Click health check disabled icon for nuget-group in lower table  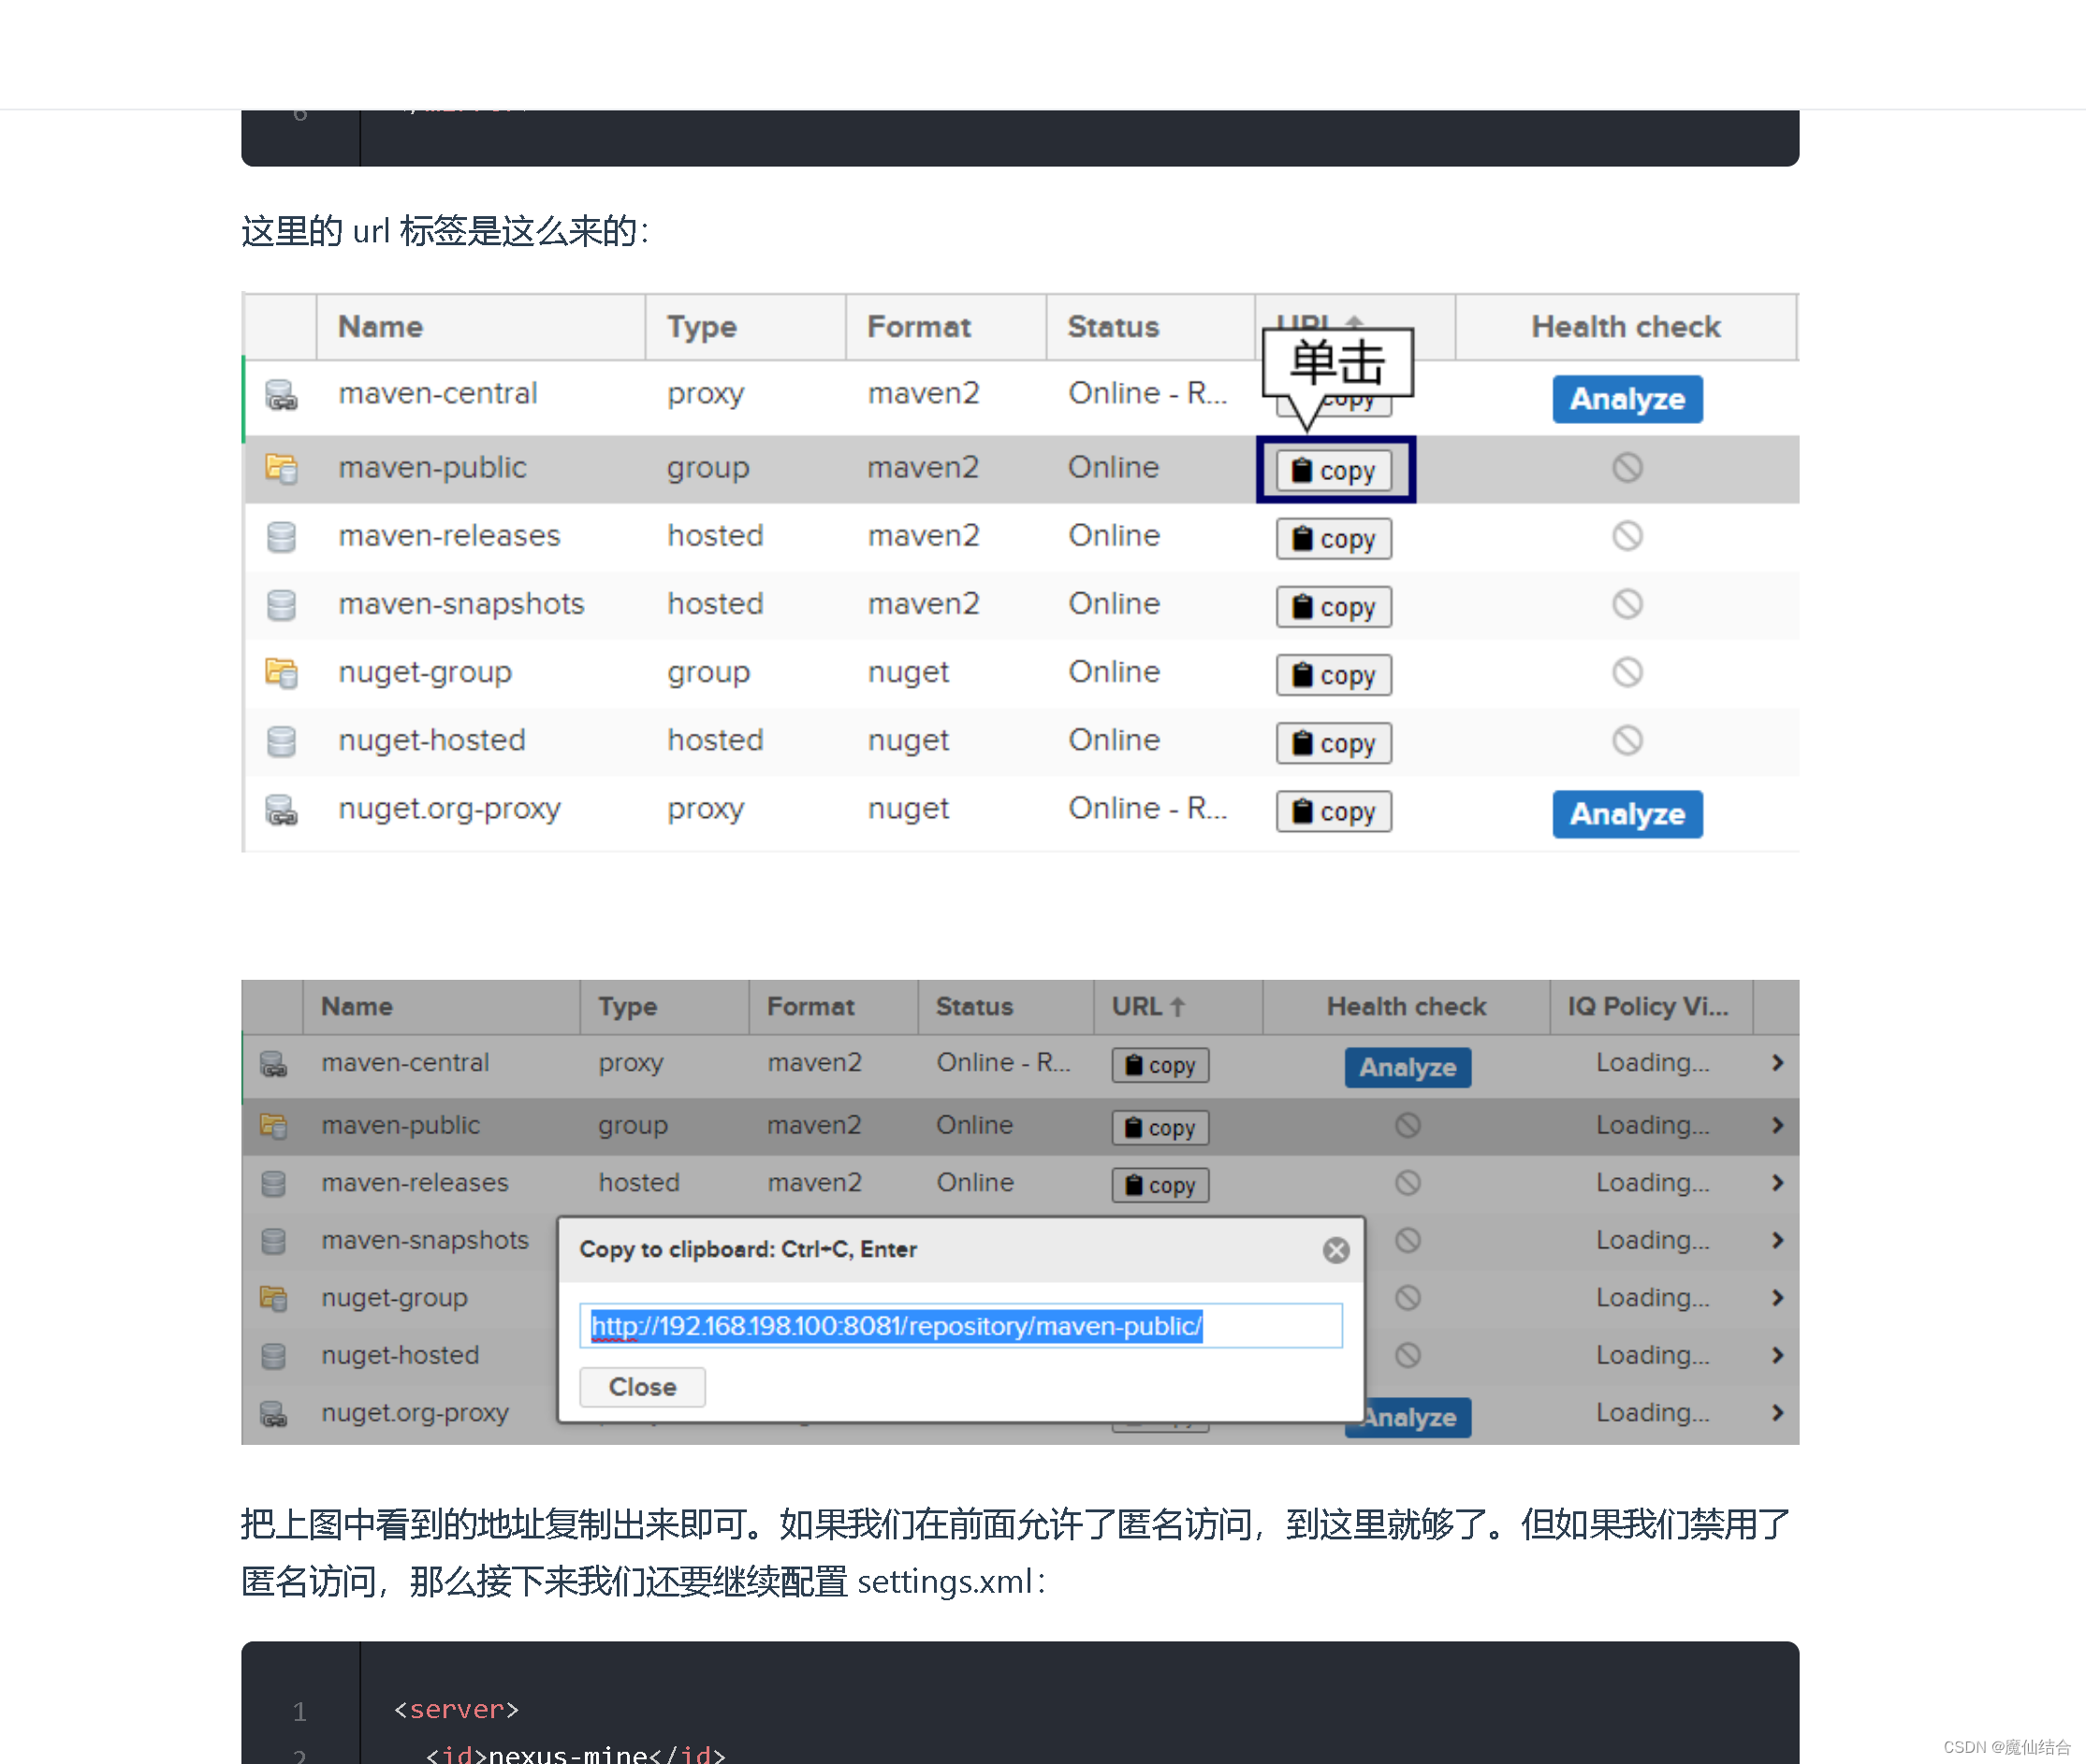pyautogui.click(x=1407, y=1298)
